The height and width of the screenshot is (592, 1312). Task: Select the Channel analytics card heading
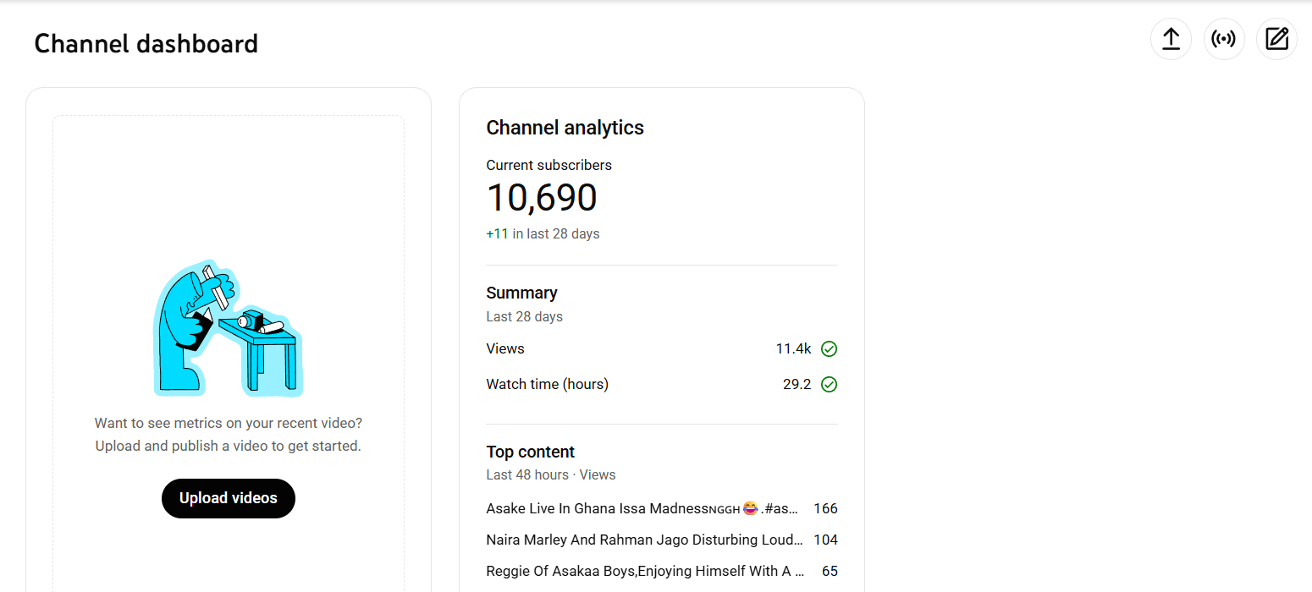[x=565, y=128]
